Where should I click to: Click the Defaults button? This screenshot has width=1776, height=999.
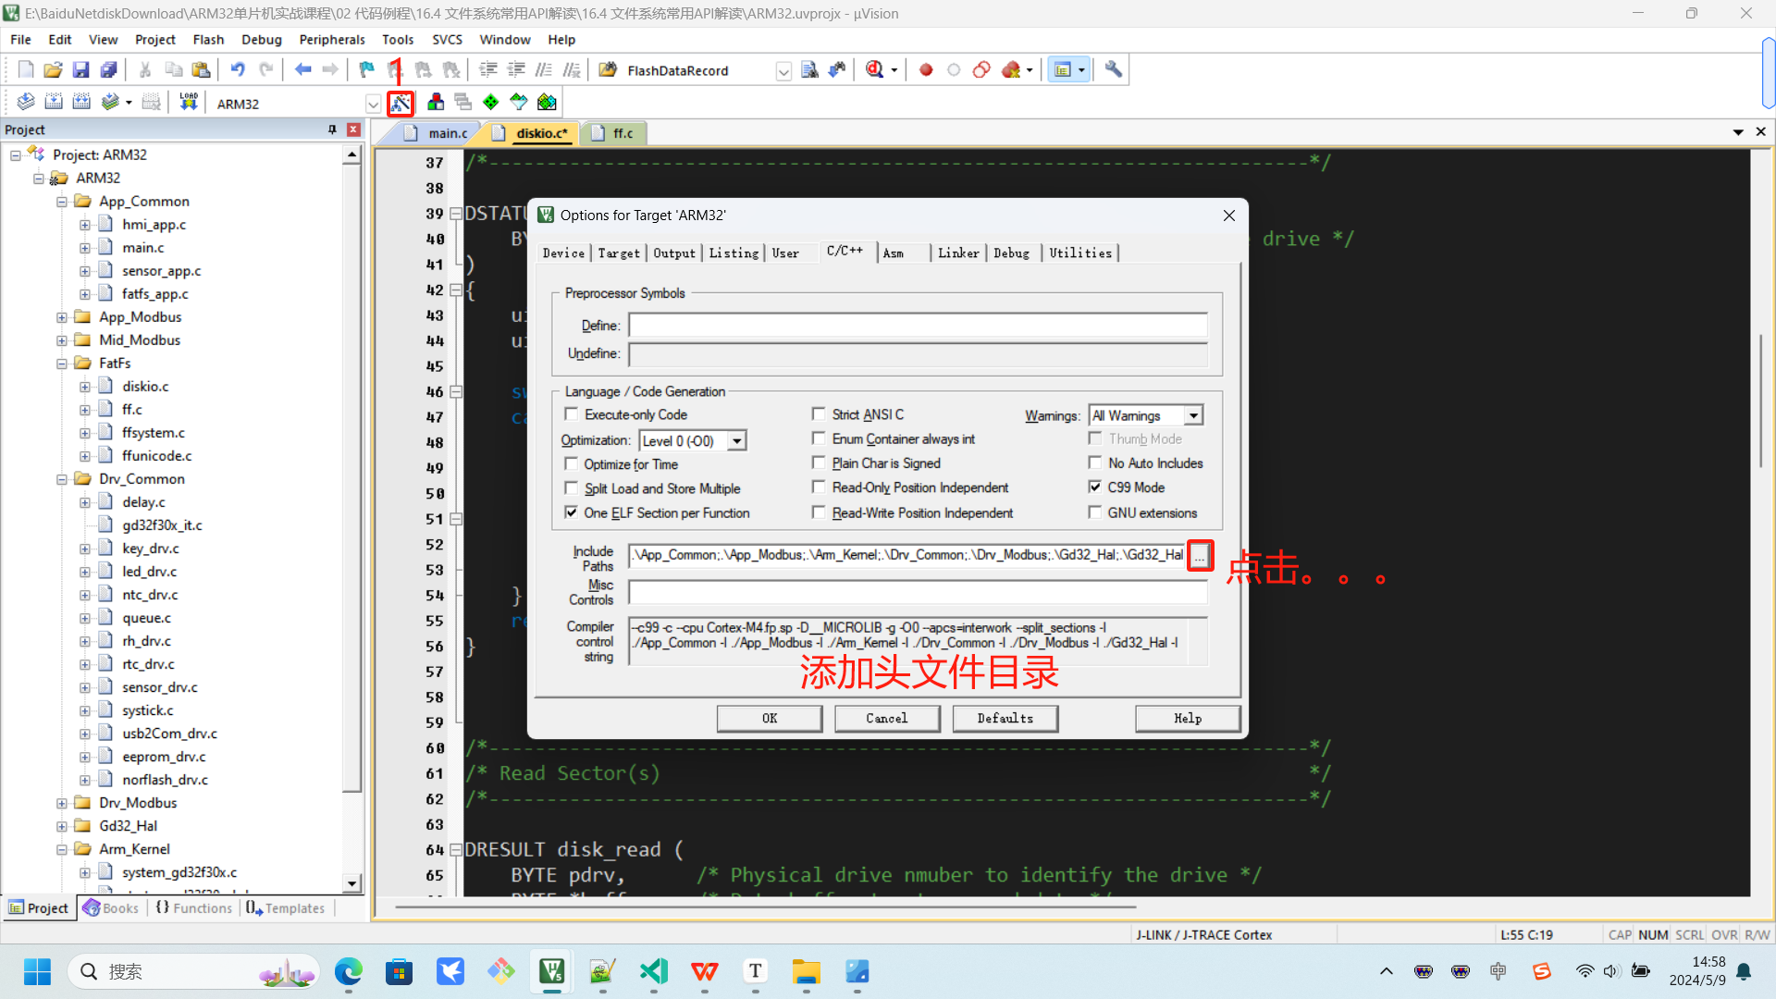(1005, 718)
